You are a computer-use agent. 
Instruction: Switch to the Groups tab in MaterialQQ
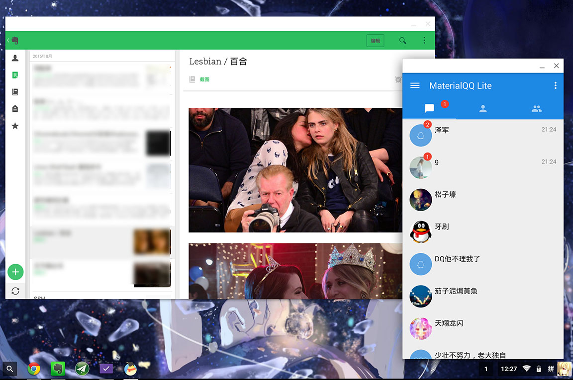pos(536,109)
